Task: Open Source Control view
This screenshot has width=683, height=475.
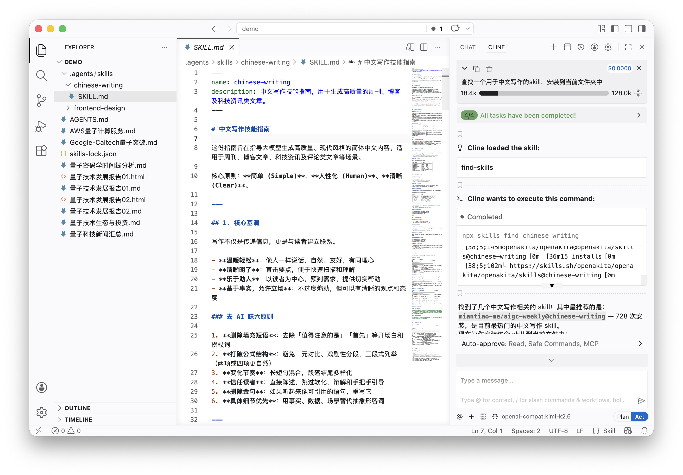Action: point(41,100)
